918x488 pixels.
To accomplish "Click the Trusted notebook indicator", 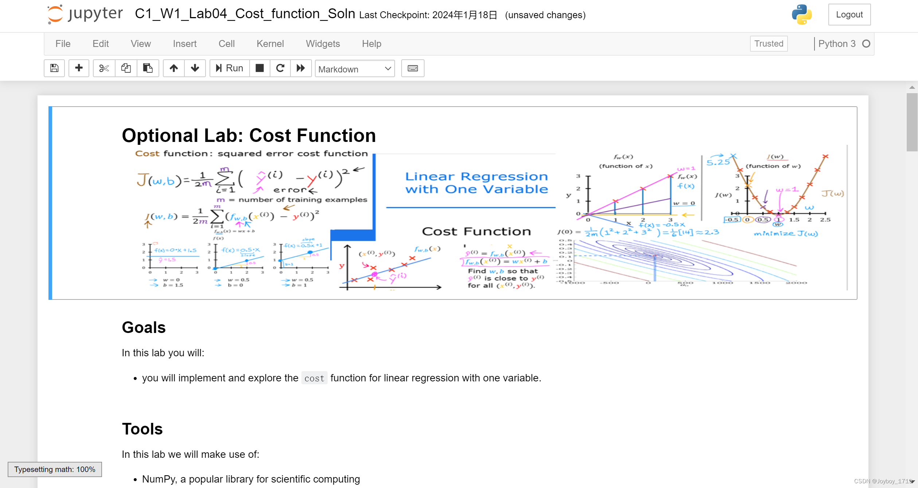I will point(769,44).
